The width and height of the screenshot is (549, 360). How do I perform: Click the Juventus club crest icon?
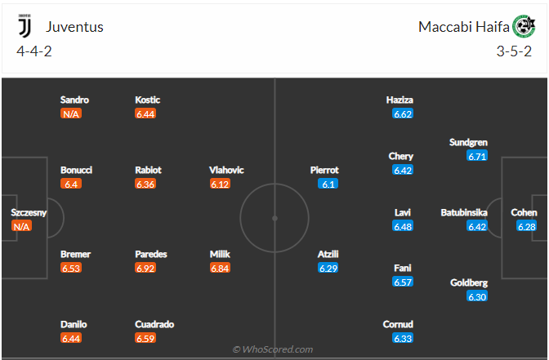coord(24,27)
